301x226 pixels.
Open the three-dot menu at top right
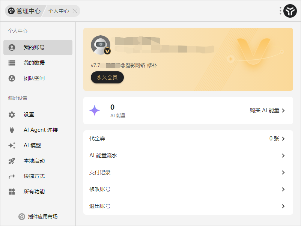(x=280, y=11)
